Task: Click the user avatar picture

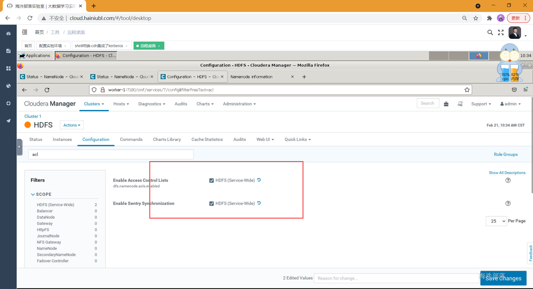Action: 515,32
